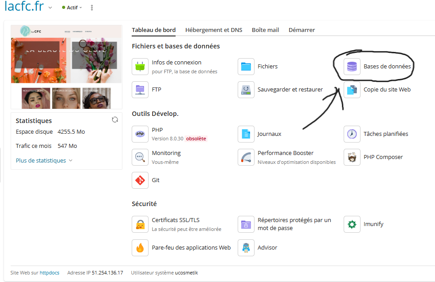435x282 pixels.
Task: Click the httpdocs link
Action: pyautogui.click(x=49, y=273)
